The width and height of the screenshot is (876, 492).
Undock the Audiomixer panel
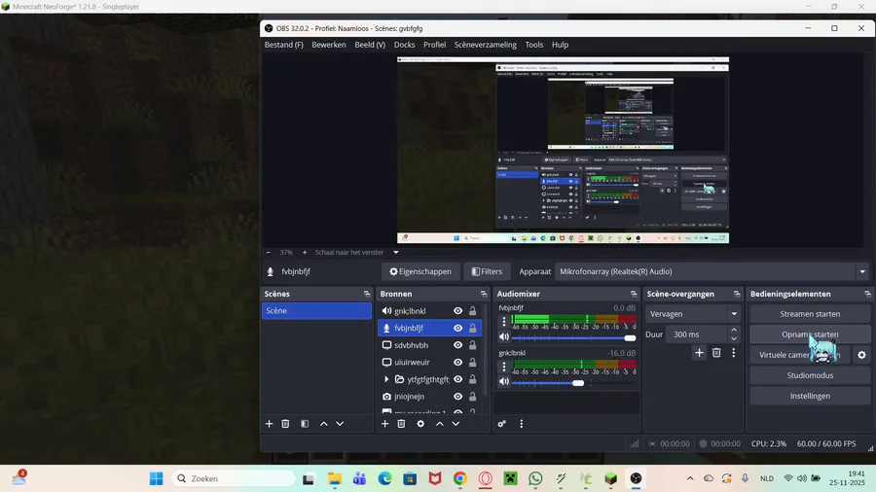click(x=634, y=294)
